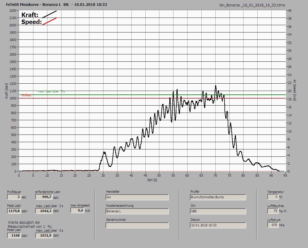Click the 40 tick on the Air Speed axis
Viewport: 308px width, 248px height.
click(290, 11)
